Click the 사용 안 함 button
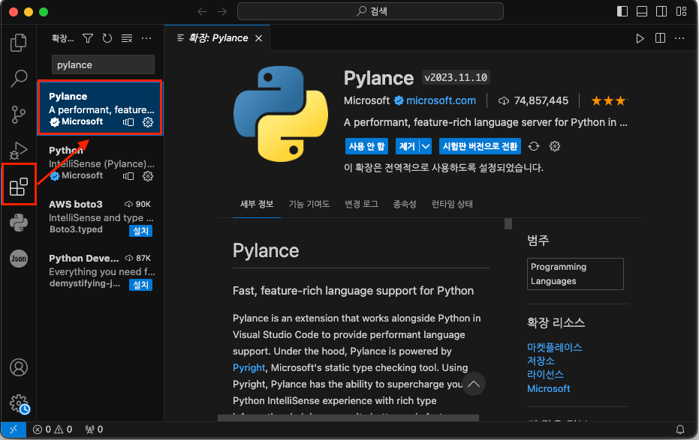The width and height of the screenshot is (699, 440). pyautogui.click(x=366, y=146)
